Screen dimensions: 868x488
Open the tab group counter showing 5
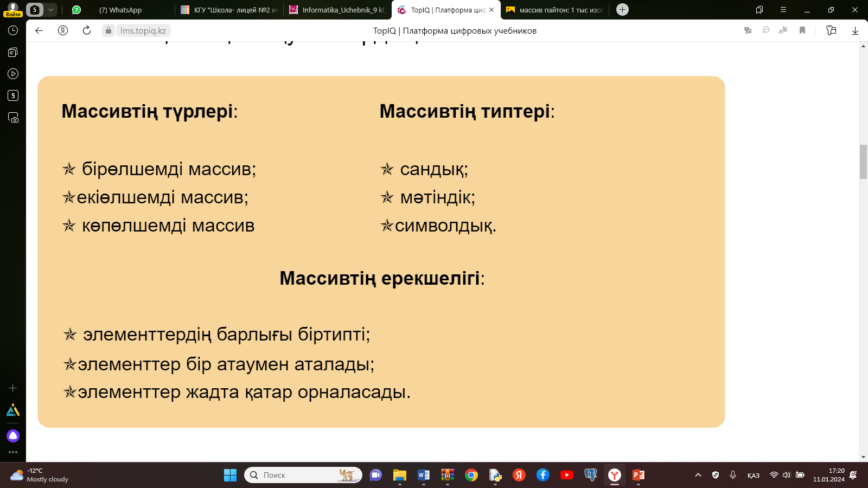[x=35, y=10]
